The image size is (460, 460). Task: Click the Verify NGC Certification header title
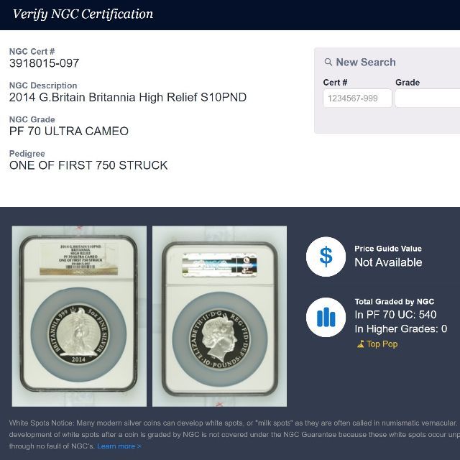coord(83,14)
